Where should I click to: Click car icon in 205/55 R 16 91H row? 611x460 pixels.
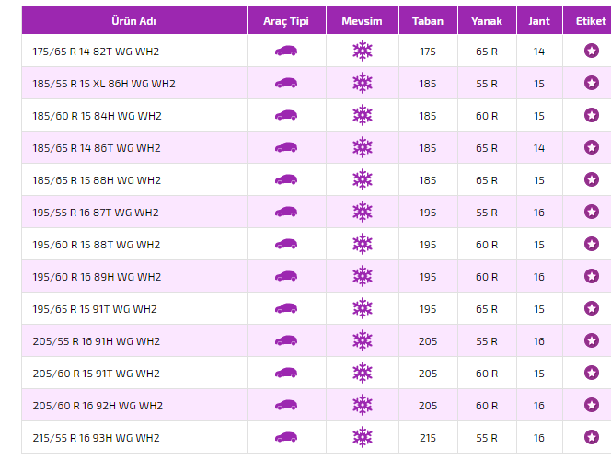[x=286, y=340]
